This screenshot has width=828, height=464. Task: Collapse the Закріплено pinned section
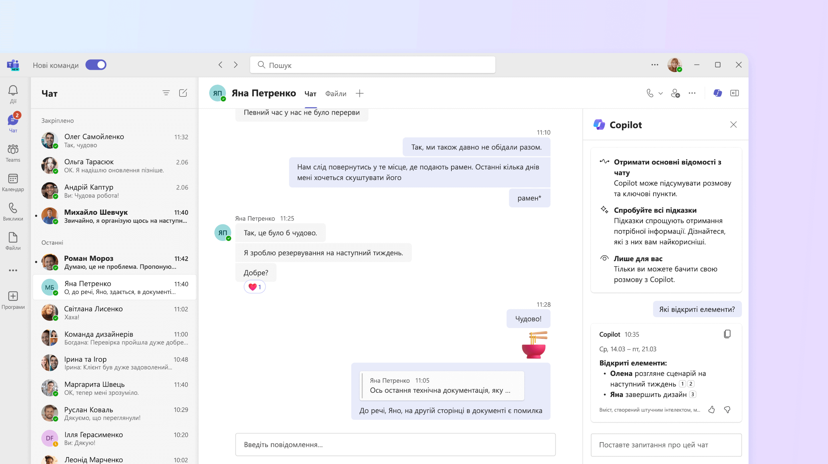[58, 121]
